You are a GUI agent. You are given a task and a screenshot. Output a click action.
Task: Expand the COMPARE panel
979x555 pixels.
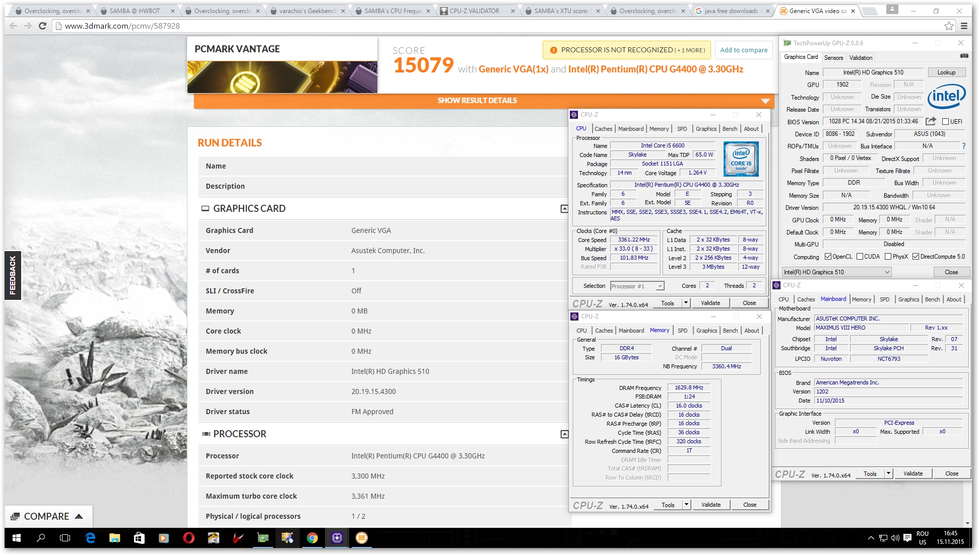48,517
